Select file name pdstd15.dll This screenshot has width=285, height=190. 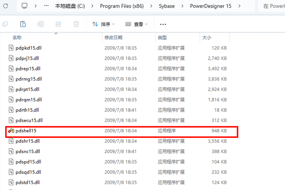click(27, 182)
